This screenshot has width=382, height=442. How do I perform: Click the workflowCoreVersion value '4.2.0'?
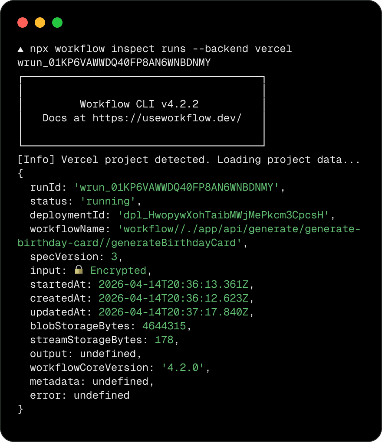183,367
